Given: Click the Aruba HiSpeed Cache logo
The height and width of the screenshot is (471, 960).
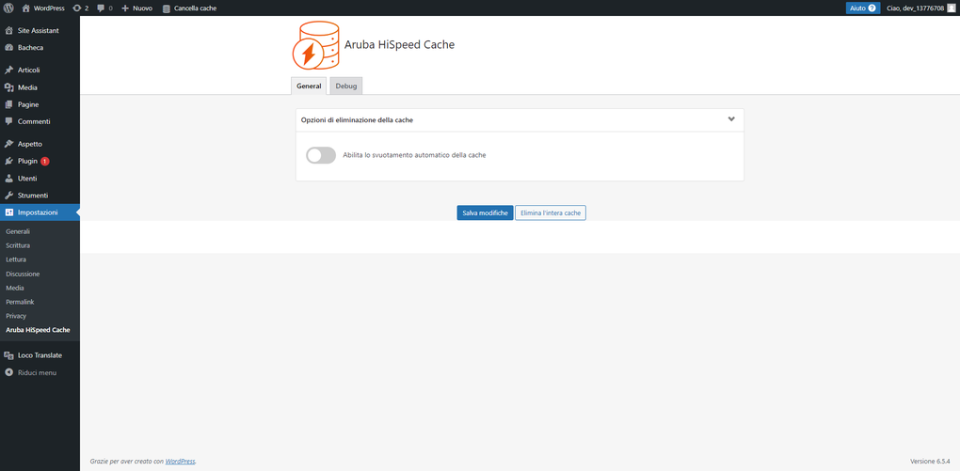Looking at the screenshot, I should click(x=316, y=44).
